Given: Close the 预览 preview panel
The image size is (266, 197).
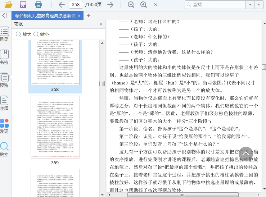Looking at the screenshot, I should coord(101,24).
